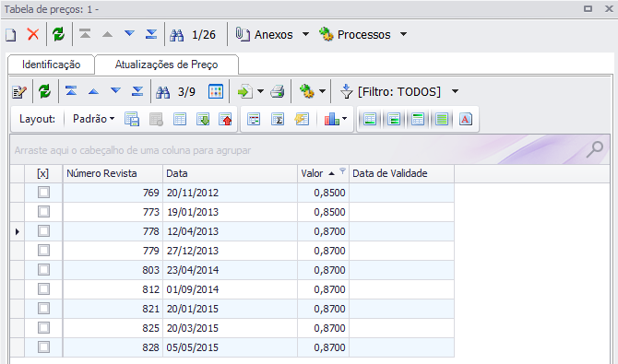
Task: Check the box for revista 803
Action: tap(43, 269)
